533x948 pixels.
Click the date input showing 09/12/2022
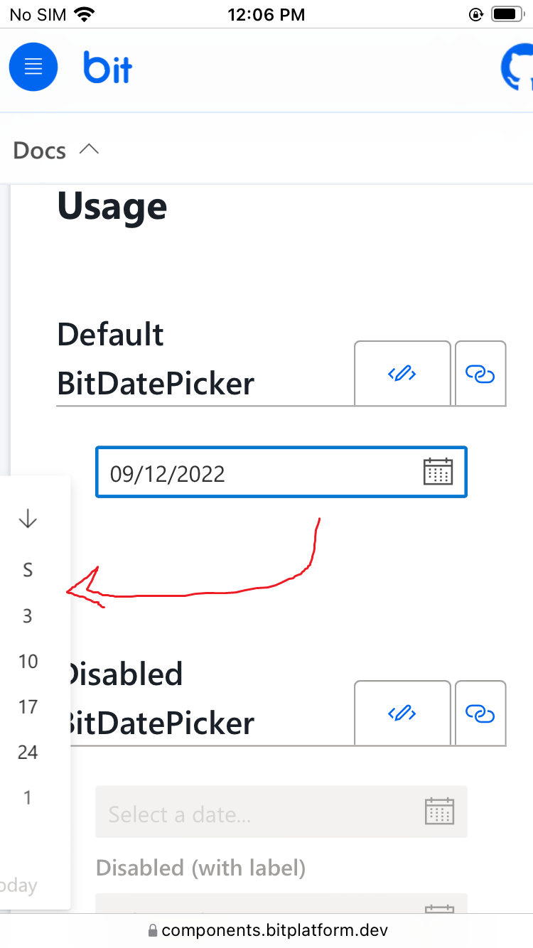[213, 471]
